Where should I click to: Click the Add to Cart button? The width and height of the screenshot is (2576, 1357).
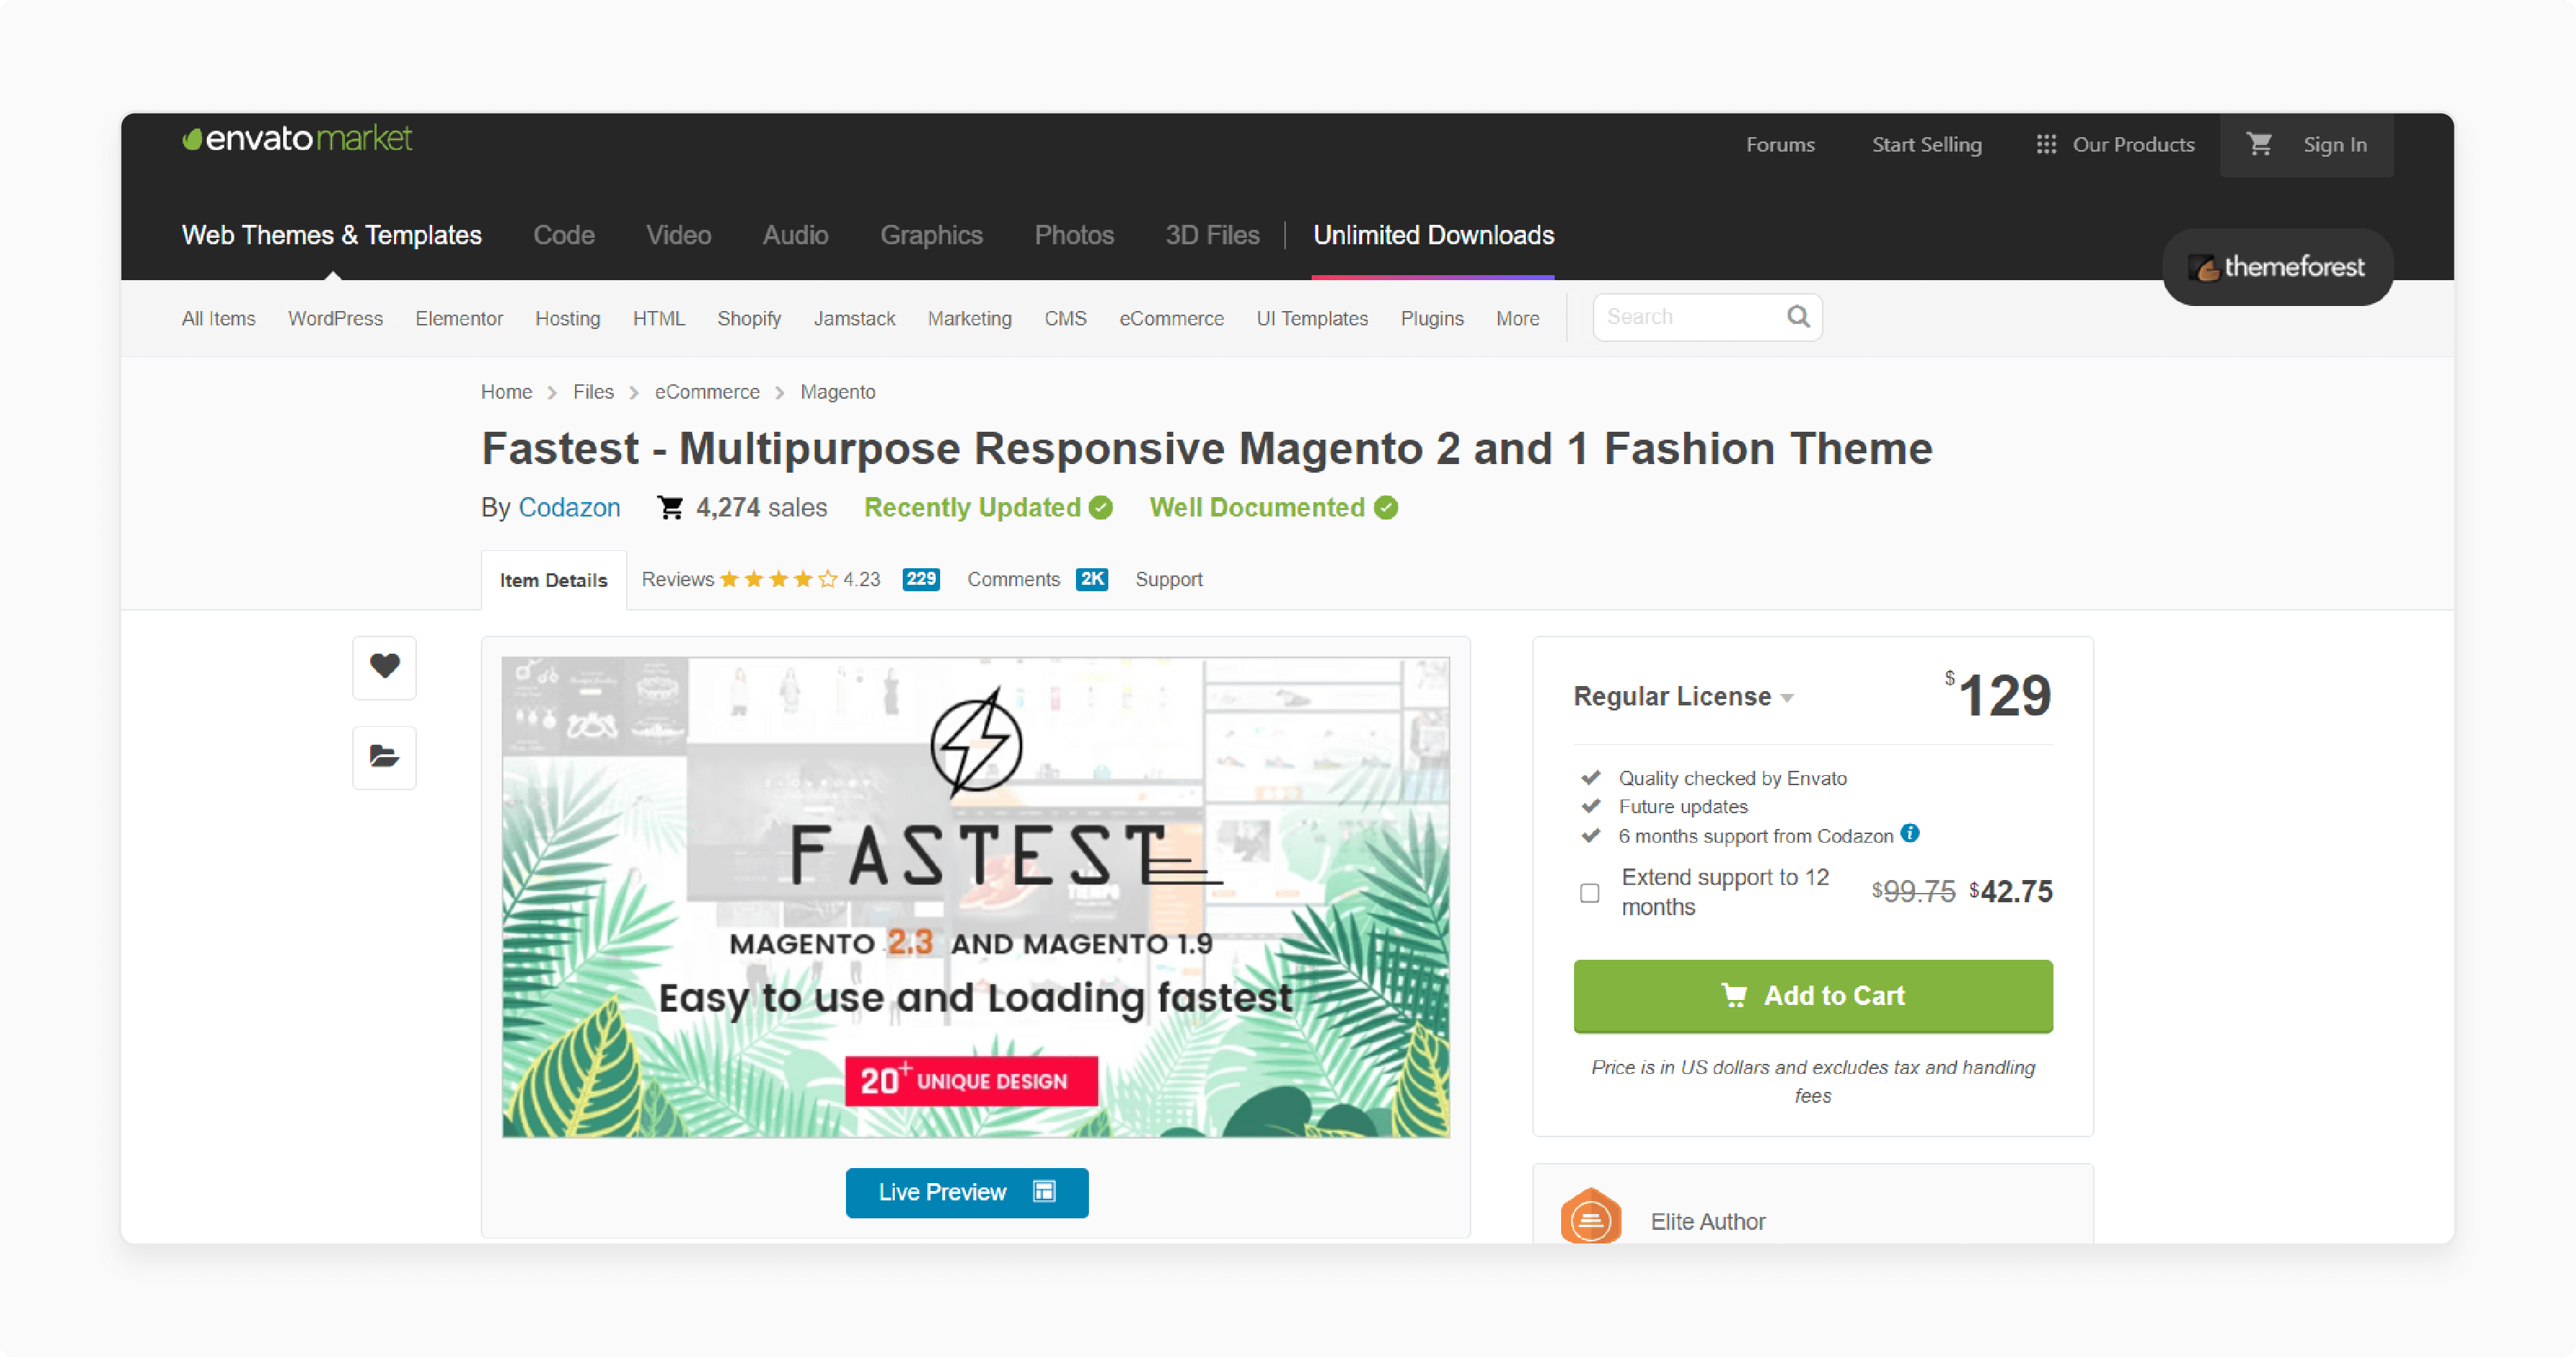click(1812, 996)
